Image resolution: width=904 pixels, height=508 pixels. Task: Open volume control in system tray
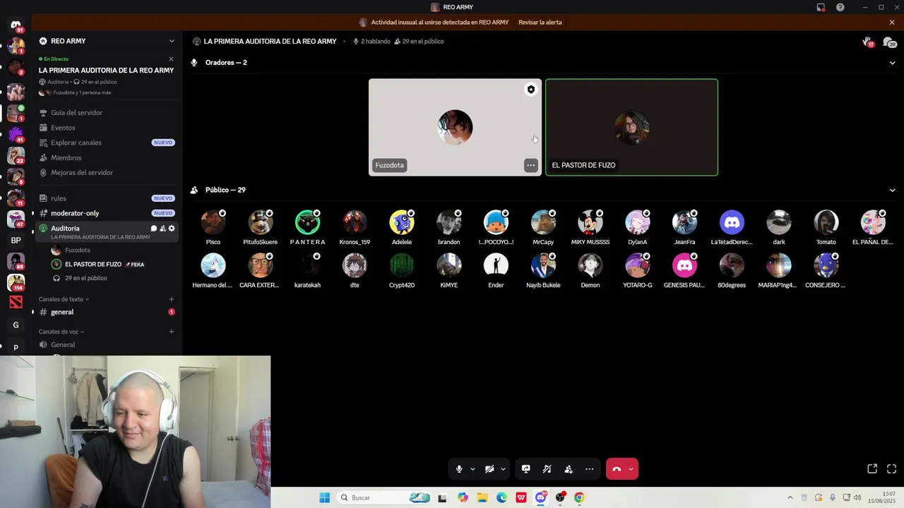pos(857,497)
